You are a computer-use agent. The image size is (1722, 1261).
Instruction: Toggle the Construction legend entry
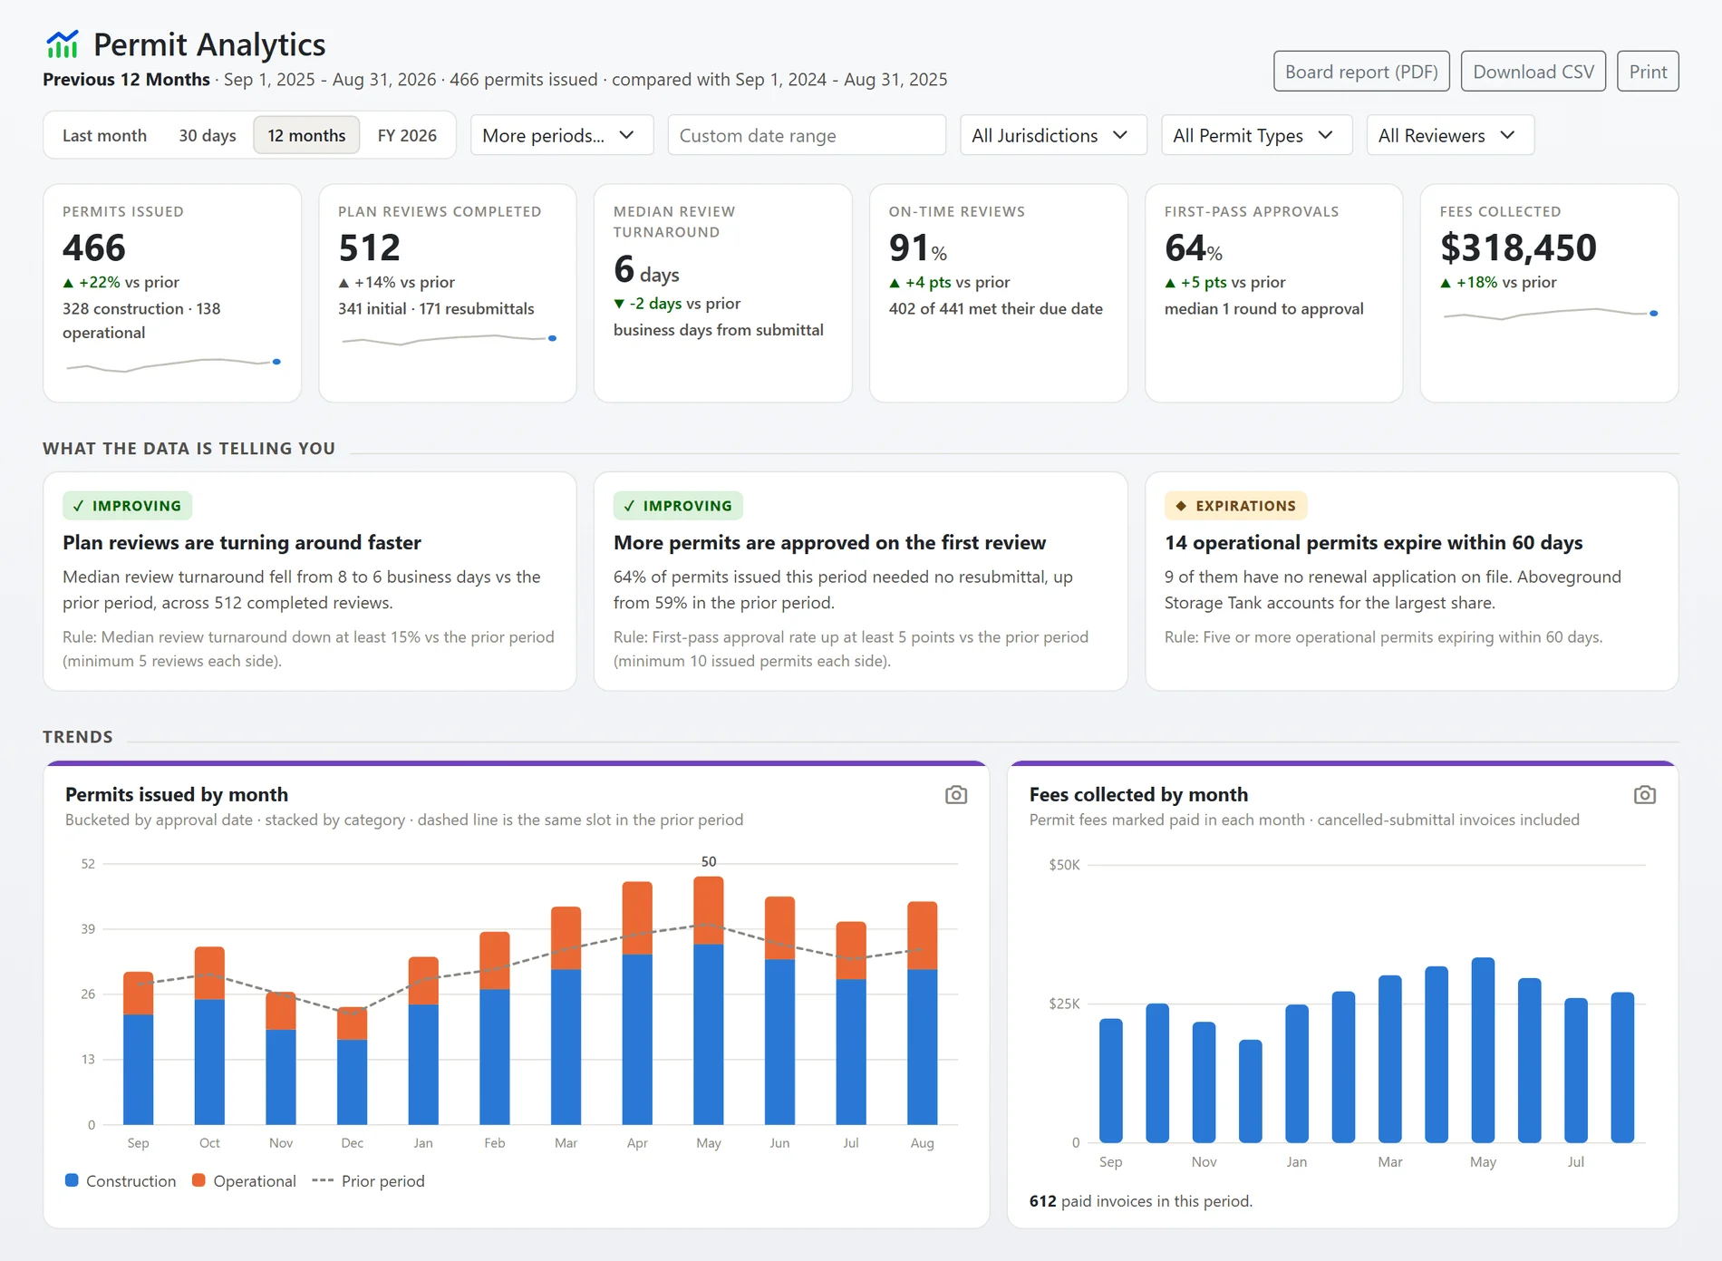tap(121, 1180)
